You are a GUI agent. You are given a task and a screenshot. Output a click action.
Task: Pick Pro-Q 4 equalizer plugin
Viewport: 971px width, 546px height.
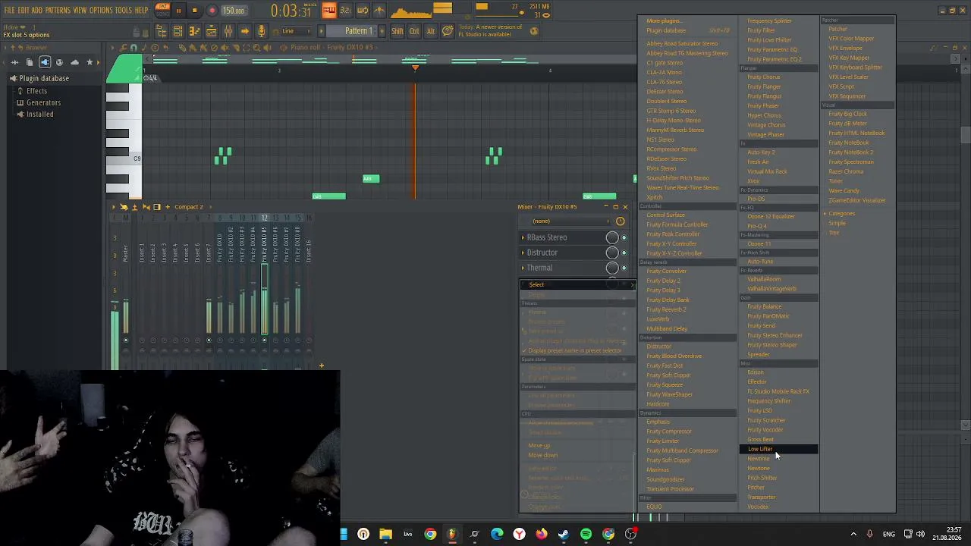click(x=757, y=226)
